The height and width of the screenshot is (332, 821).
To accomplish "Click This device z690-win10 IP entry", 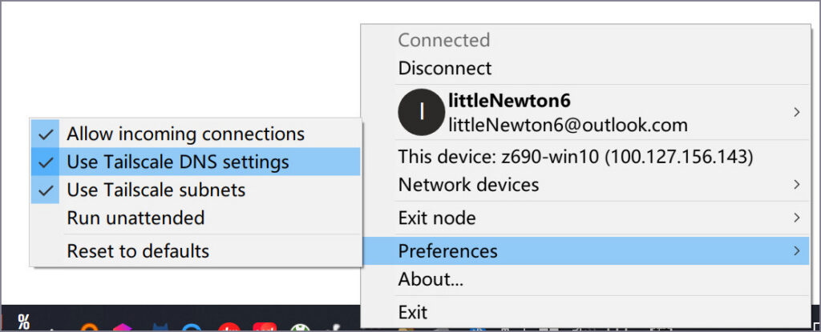I will point(575,156).
